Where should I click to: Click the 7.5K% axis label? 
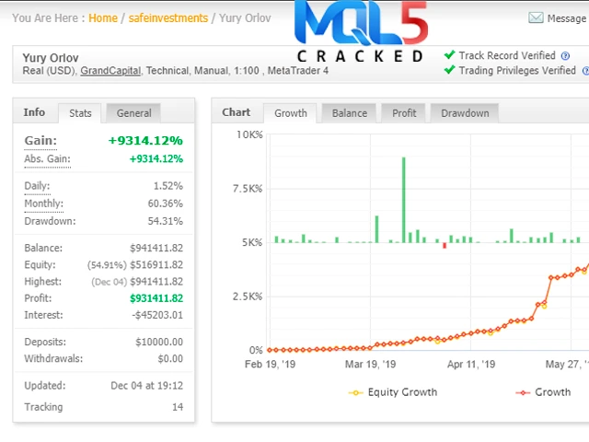[248, 188]
